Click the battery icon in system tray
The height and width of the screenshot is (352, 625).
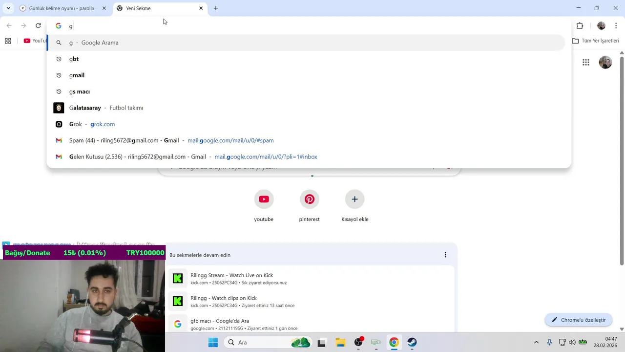point(583,342)
